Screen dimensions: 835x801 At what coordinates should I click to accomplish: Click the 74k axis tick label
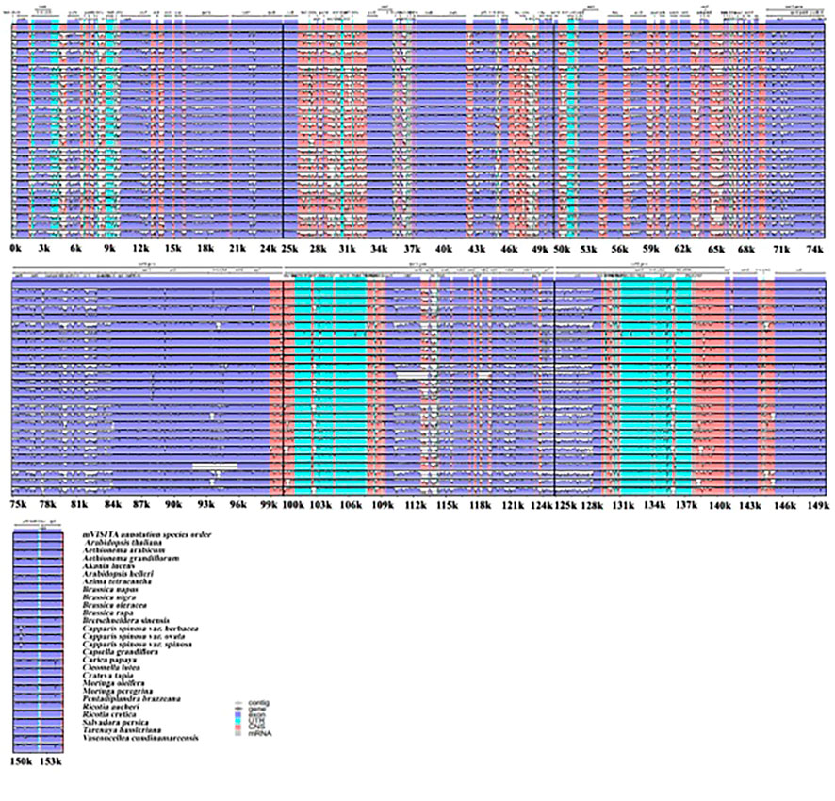[815, 249]
